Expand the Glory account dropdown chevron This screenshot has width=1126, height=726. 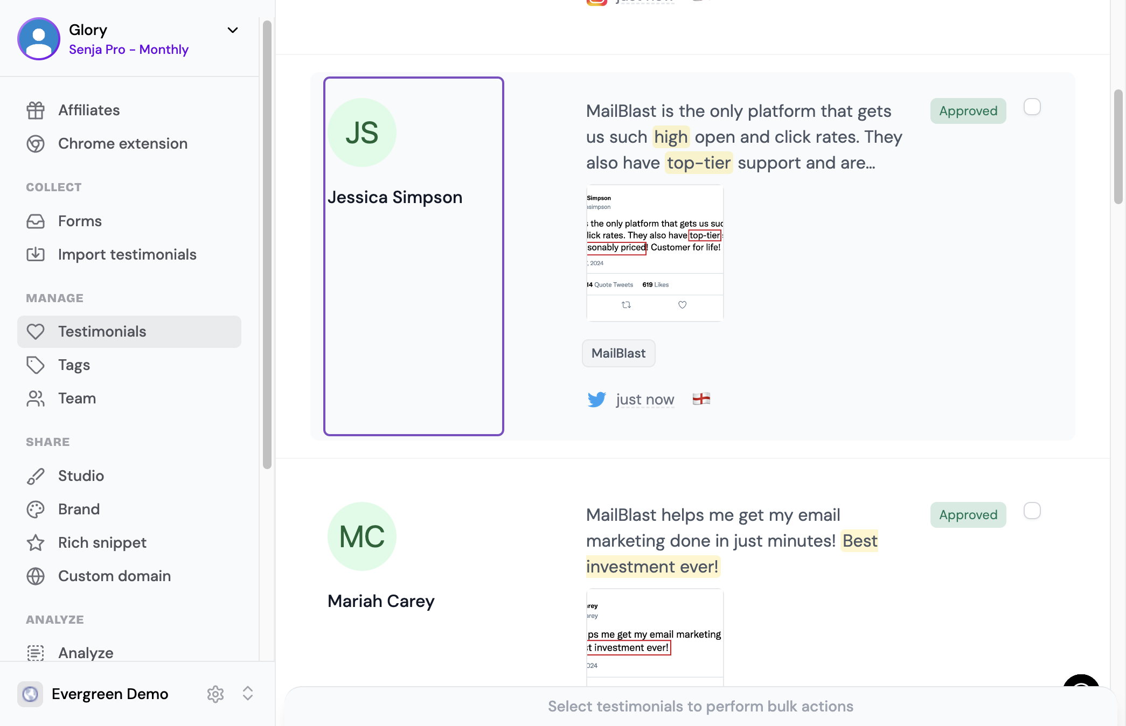[233, 30]
